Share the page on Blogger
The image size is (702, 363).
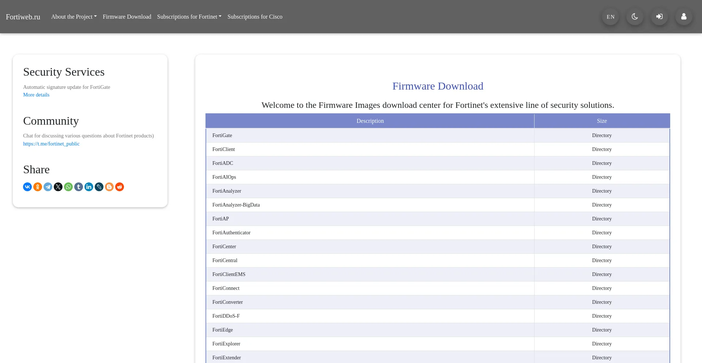(109, 187)
